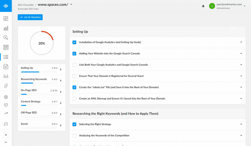The width and height of the screenshot is (251, 146).
Task: Open the www.spacex.com domain dropdown
Action: (x=72, y=4)
